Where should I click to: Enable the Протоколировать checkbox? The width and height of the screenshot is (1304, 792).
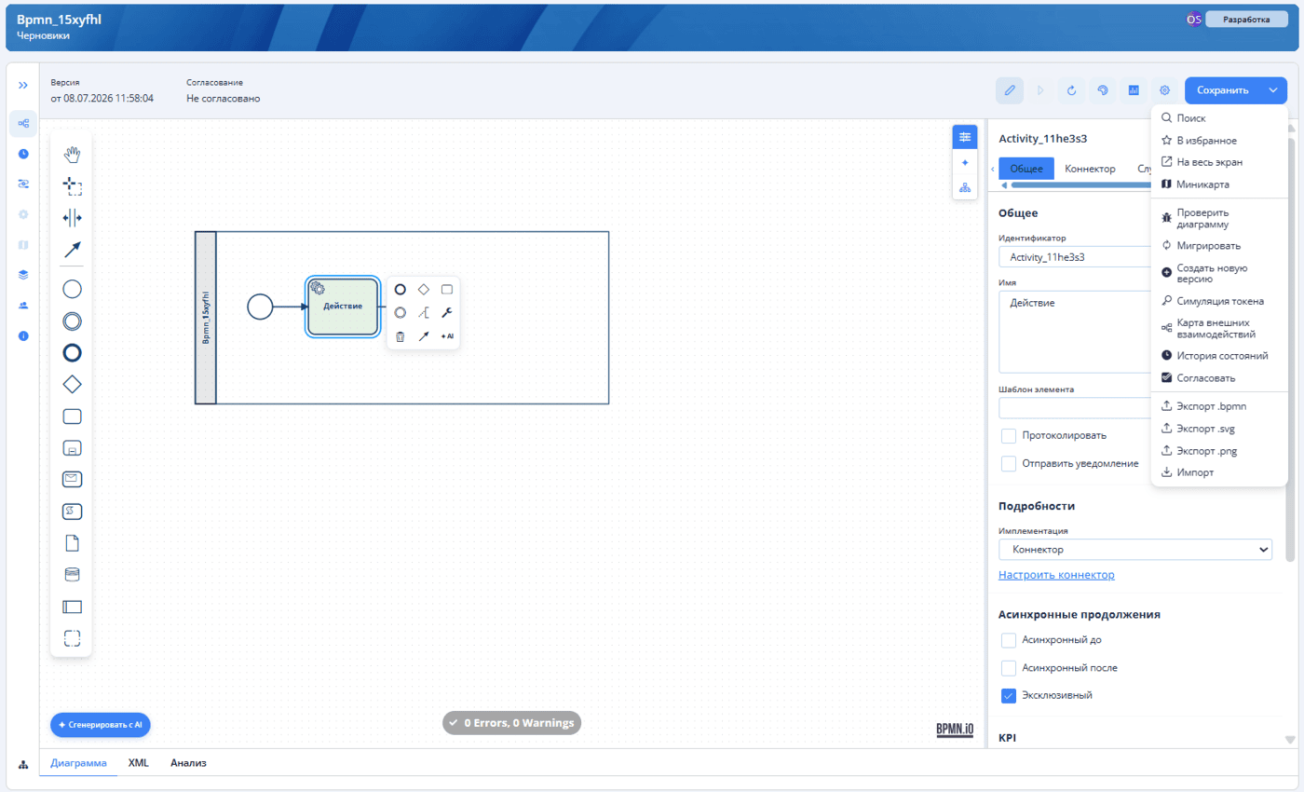coord(1009,436)
